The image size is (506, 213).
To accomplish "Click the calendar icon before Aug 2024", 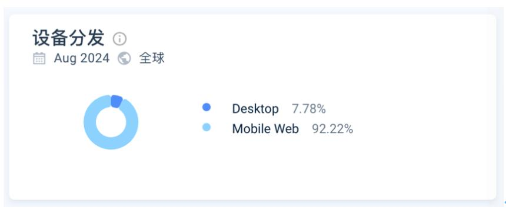I will tap(39, 58).
